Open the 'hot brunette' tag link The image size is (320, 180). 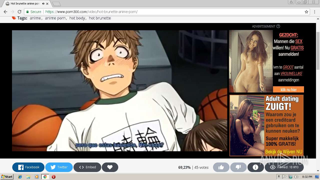[100, 18]
